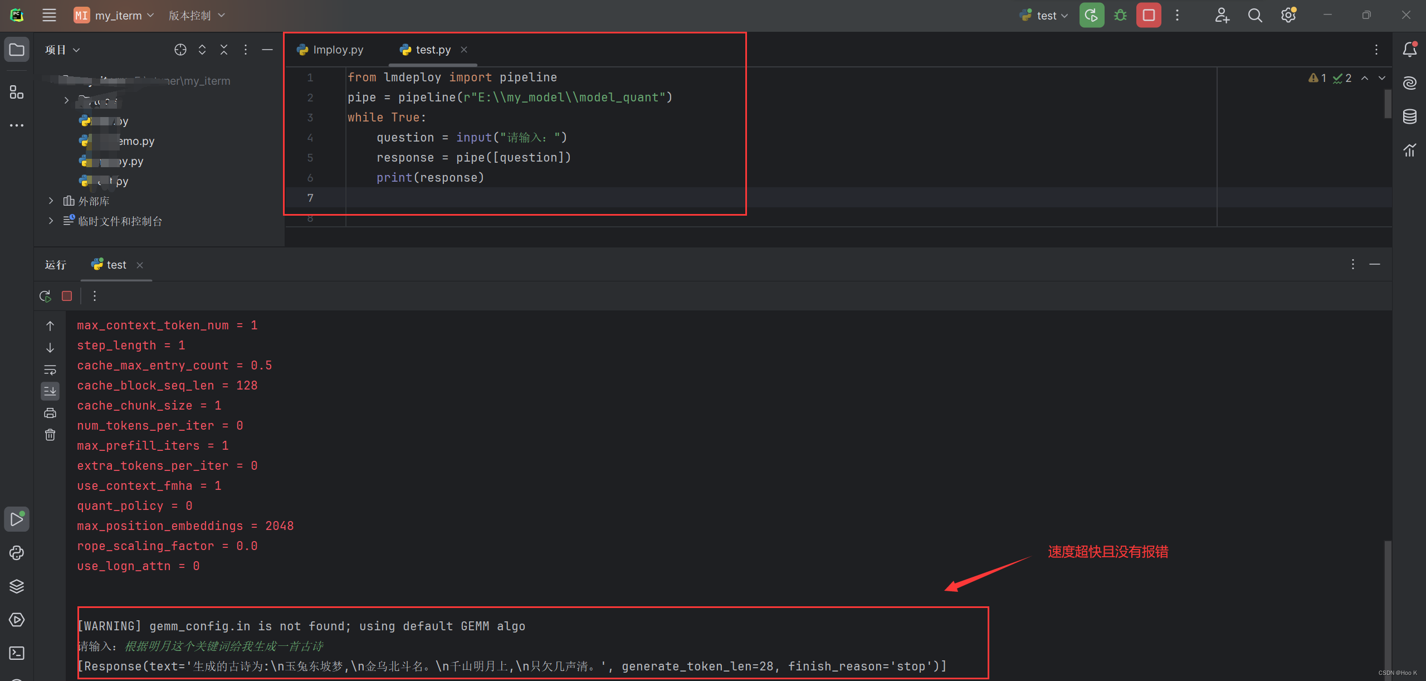
Task: Toggle scroll to end of output
Action: pos(50,391)
